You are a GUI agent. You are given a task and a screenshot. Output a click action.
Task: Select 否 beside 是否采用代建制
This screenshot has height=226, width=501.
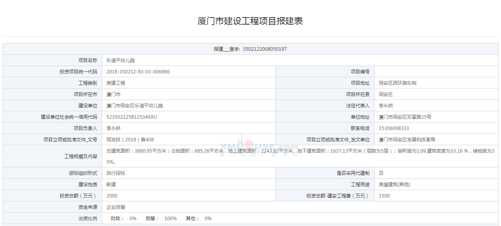(381, 173)
